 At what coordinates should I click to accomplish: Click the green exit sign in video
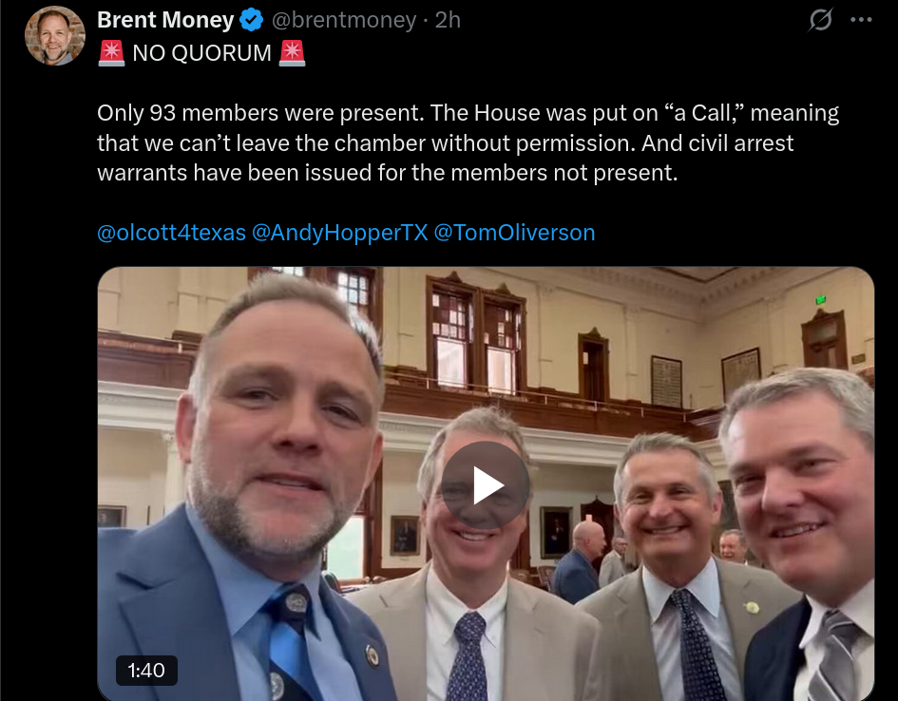821,299
